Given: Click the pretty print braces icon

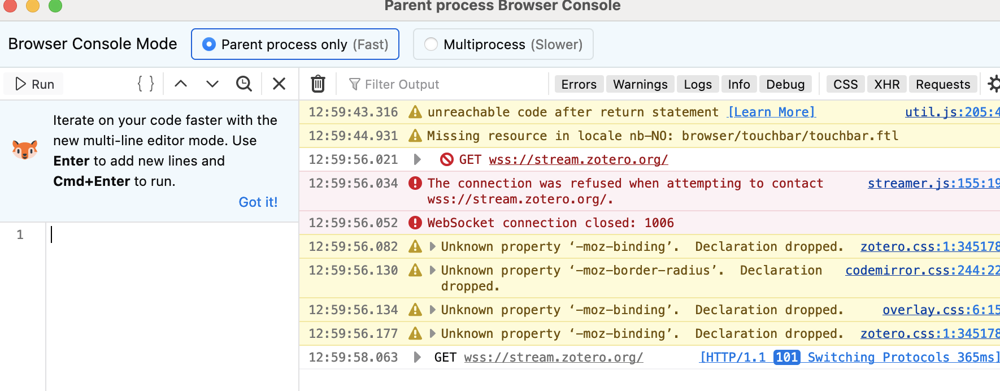Looking at the screenshot, I should click(x=146, y=84).
